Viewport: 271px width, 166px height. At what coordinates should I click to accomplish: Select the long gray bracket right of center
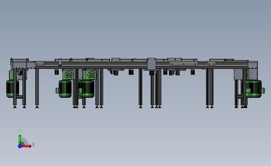(x=183, y=63)
